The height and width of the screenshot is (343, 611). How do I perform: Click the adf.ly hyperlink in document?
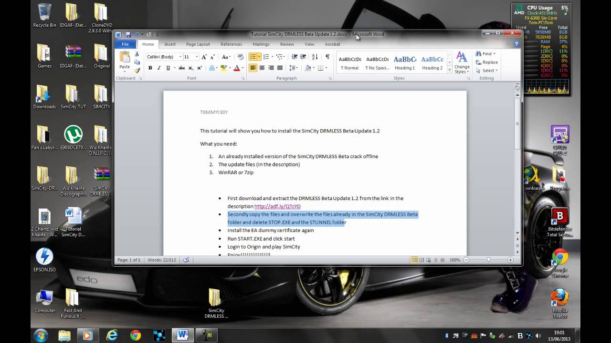pos(277,206)
